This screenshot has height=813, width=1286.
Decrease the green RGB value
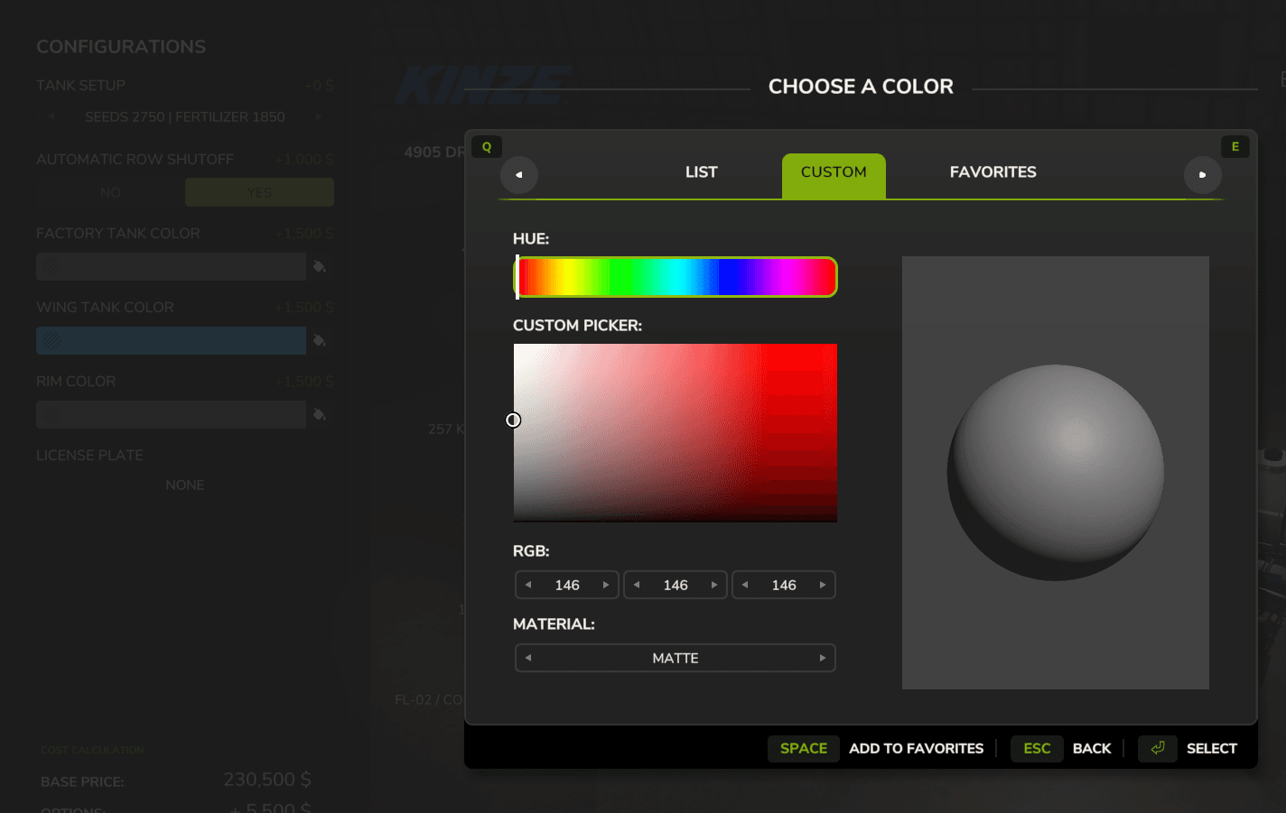[x=637, y=585]
